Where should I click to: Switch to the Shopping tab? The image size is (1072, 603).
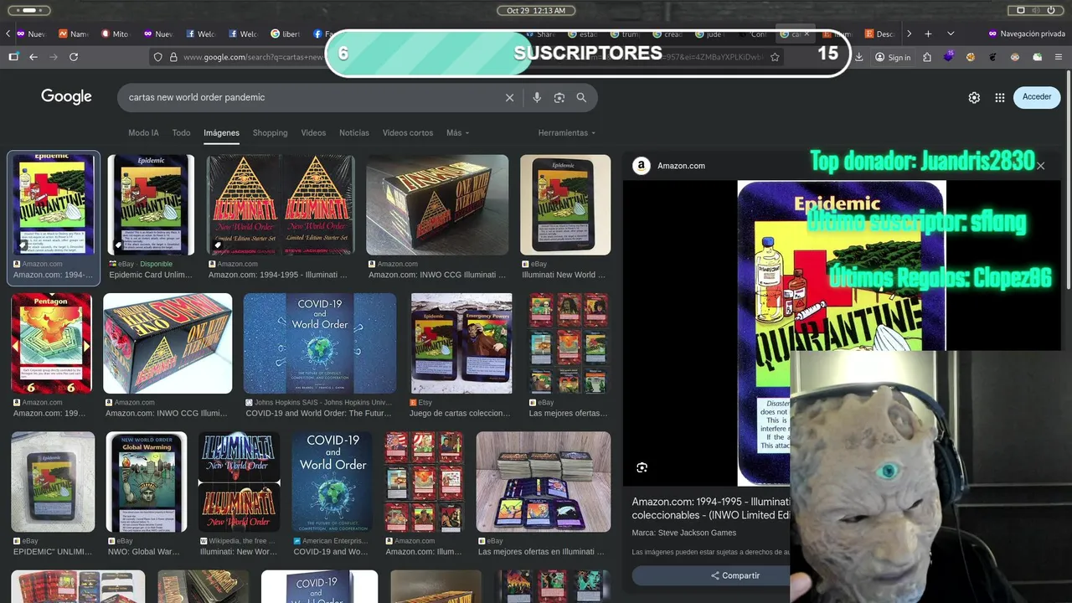coord(270,132)
